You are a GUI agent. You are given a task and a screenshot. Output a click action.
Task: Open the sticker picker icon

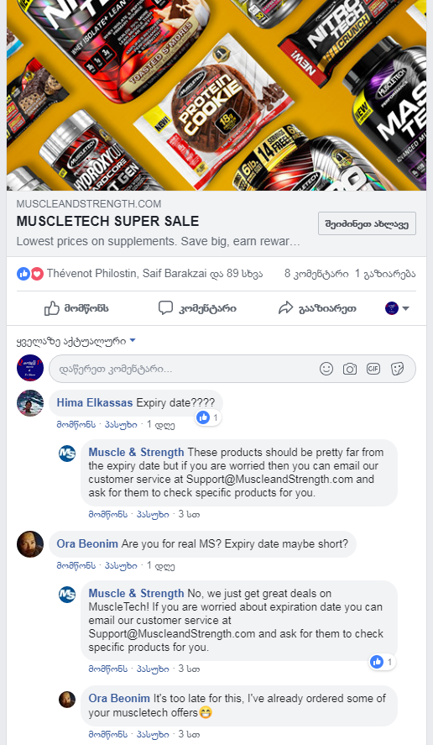pos(398,369)
